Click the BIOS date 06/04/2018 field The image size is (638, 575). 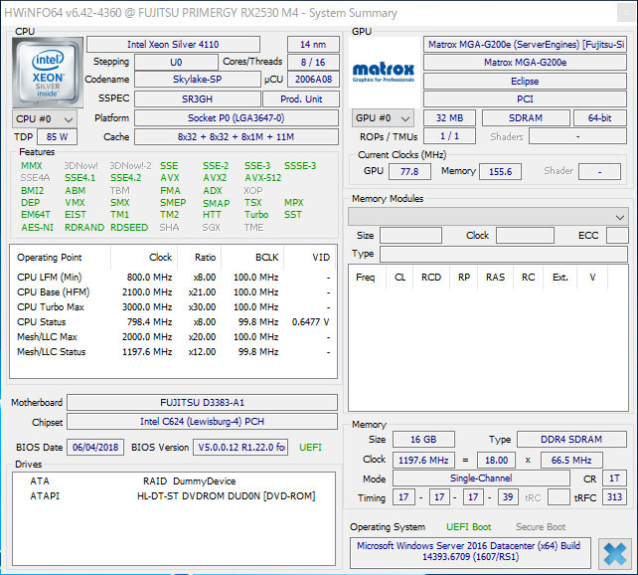click(95, 447)
